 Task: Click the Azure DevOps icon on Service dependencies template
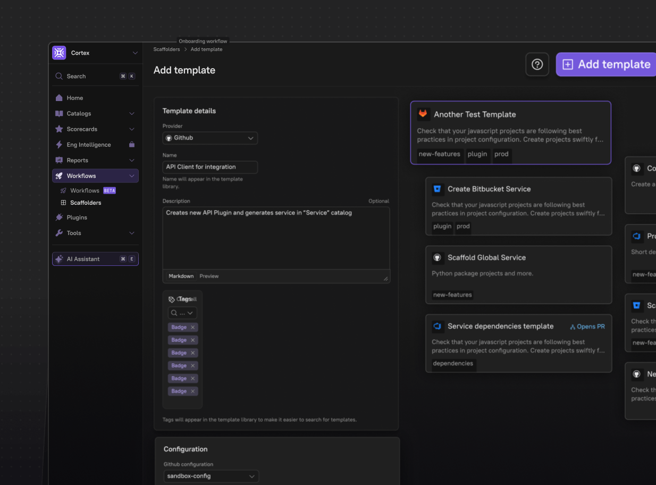(x=438, y=326)
